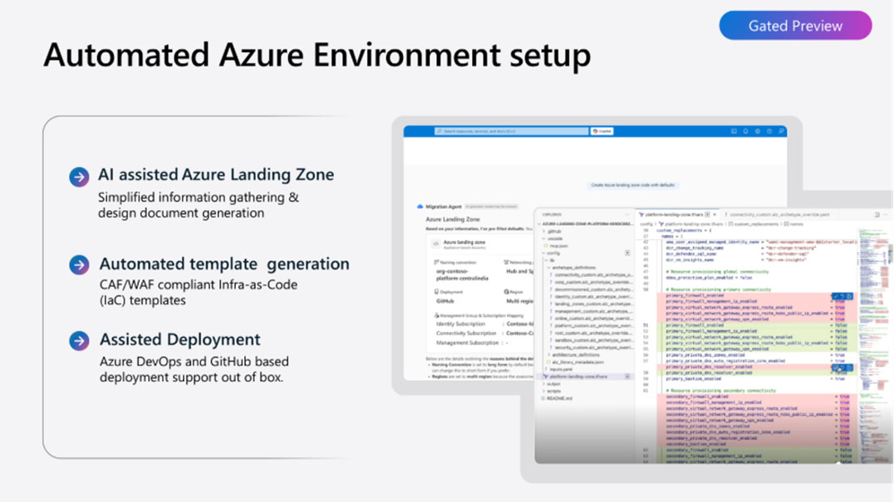Select the arrow icon beside Assisted Deployment
894x502 pixels.
point(79,340)
